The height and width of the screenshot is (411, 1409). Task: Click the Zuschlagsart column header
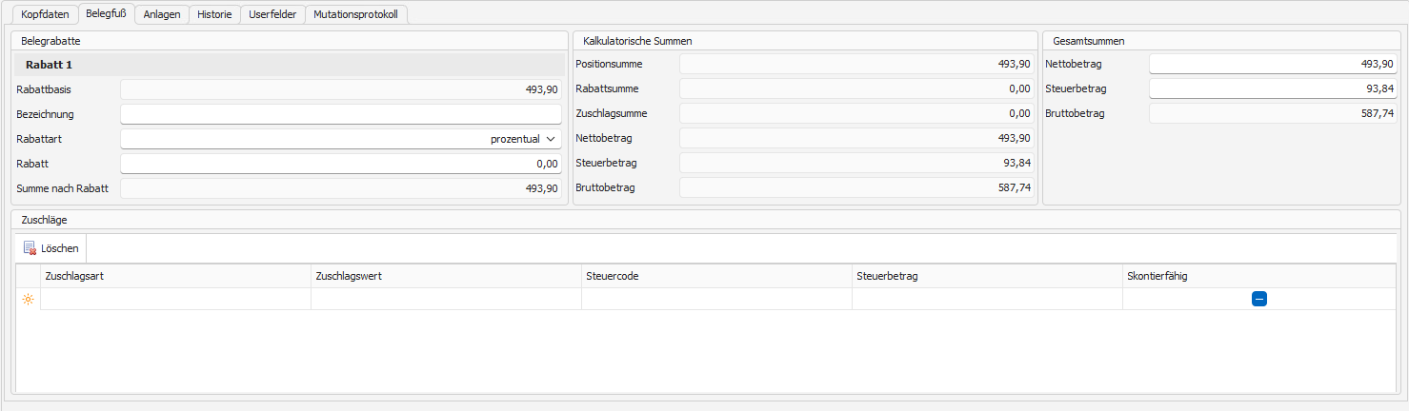click(x=175, y=276)
